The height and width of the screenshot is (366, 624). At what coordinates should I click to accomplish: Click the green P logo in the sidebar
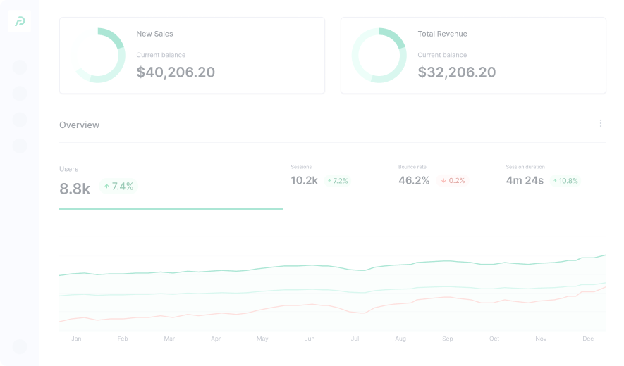tap(20, 22)
